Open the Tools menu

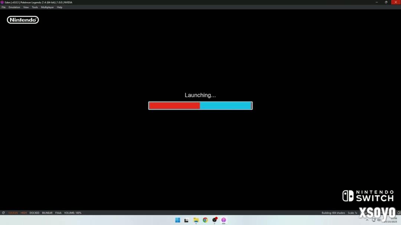tap(35, 7)
